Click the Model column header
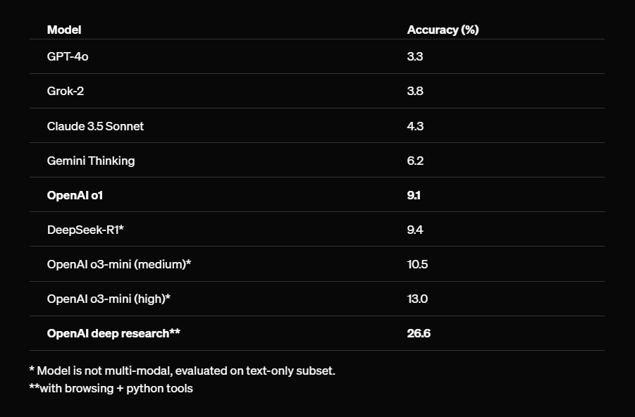The height and width of the screenshot is (417, 635). coord(64,30)
